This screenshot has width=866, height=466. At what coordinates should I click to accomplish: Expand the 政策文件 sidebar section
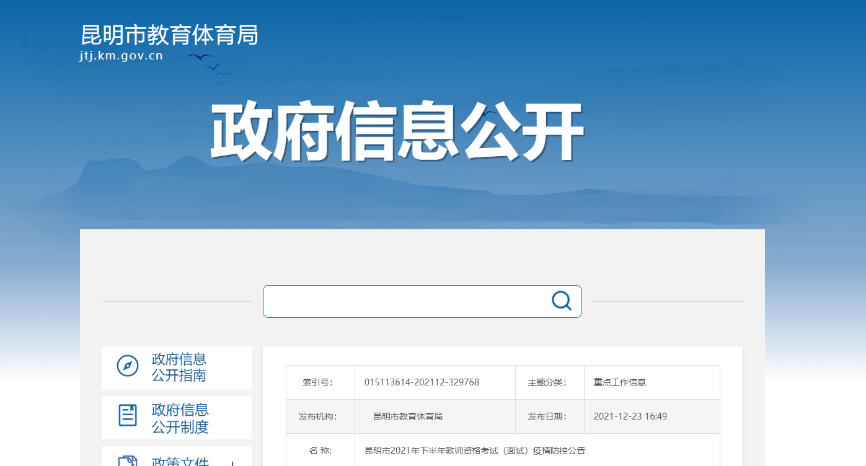click(232, 462)
